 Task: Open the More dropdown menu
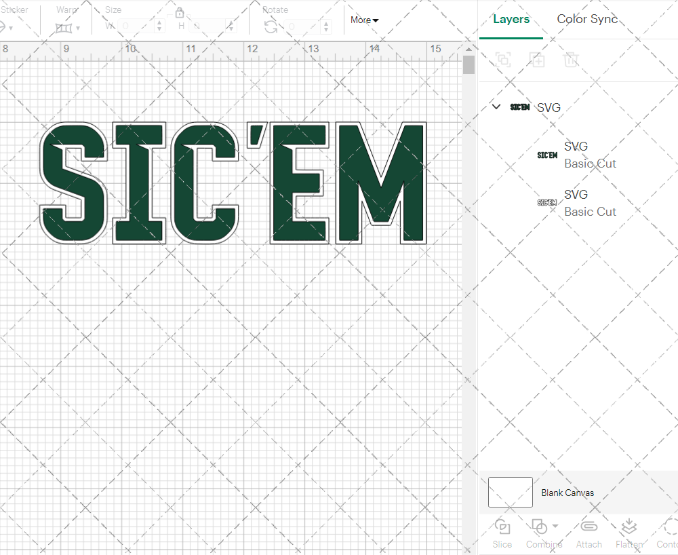(365, 20)
